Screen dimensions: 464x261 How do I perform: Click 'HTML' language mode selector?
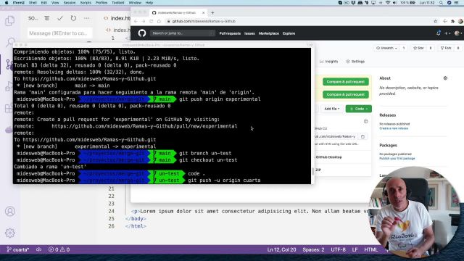click(370, 249)
